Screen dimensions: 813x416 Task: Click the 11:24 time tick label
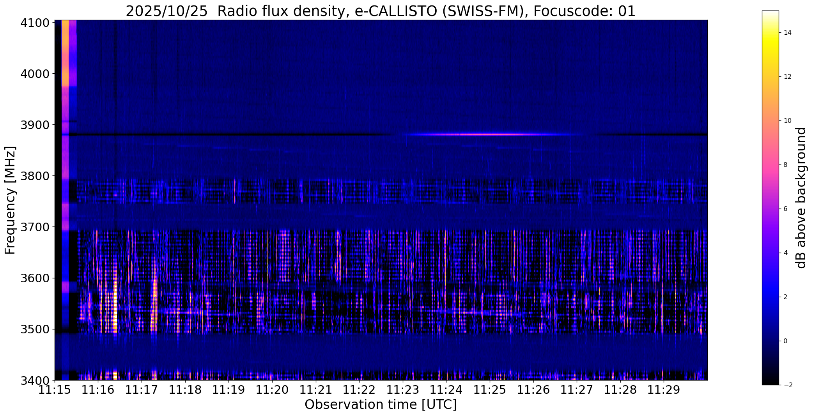click(446, 390)
